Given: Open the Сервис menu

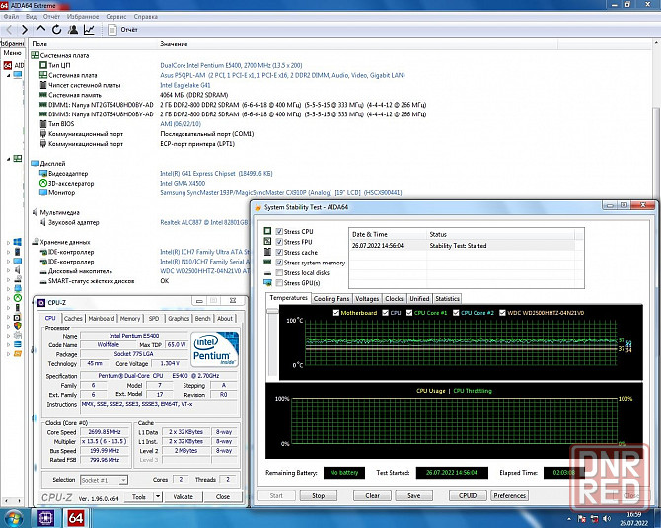Looking at the screenshot, I should pyautogui.click(x=114, y=17).
